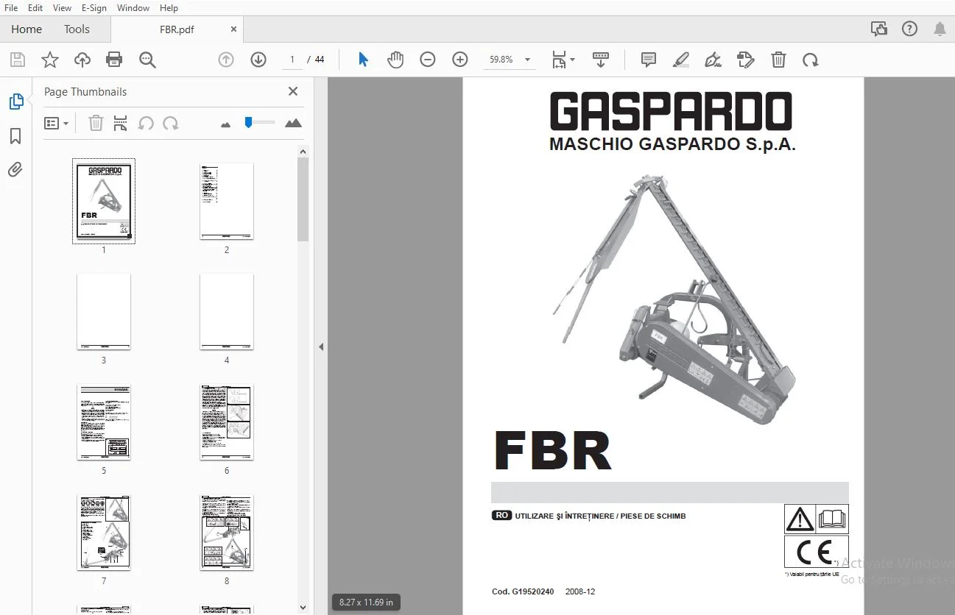Zoom out with the minus button
The image size is (955, 615).
coord(428,60)
